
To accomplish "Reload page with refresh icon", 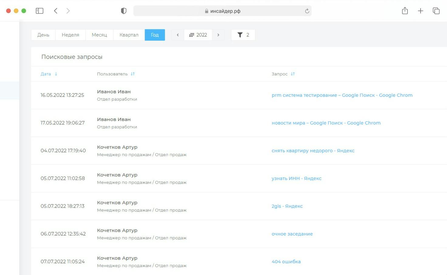I will click(307, 11).
